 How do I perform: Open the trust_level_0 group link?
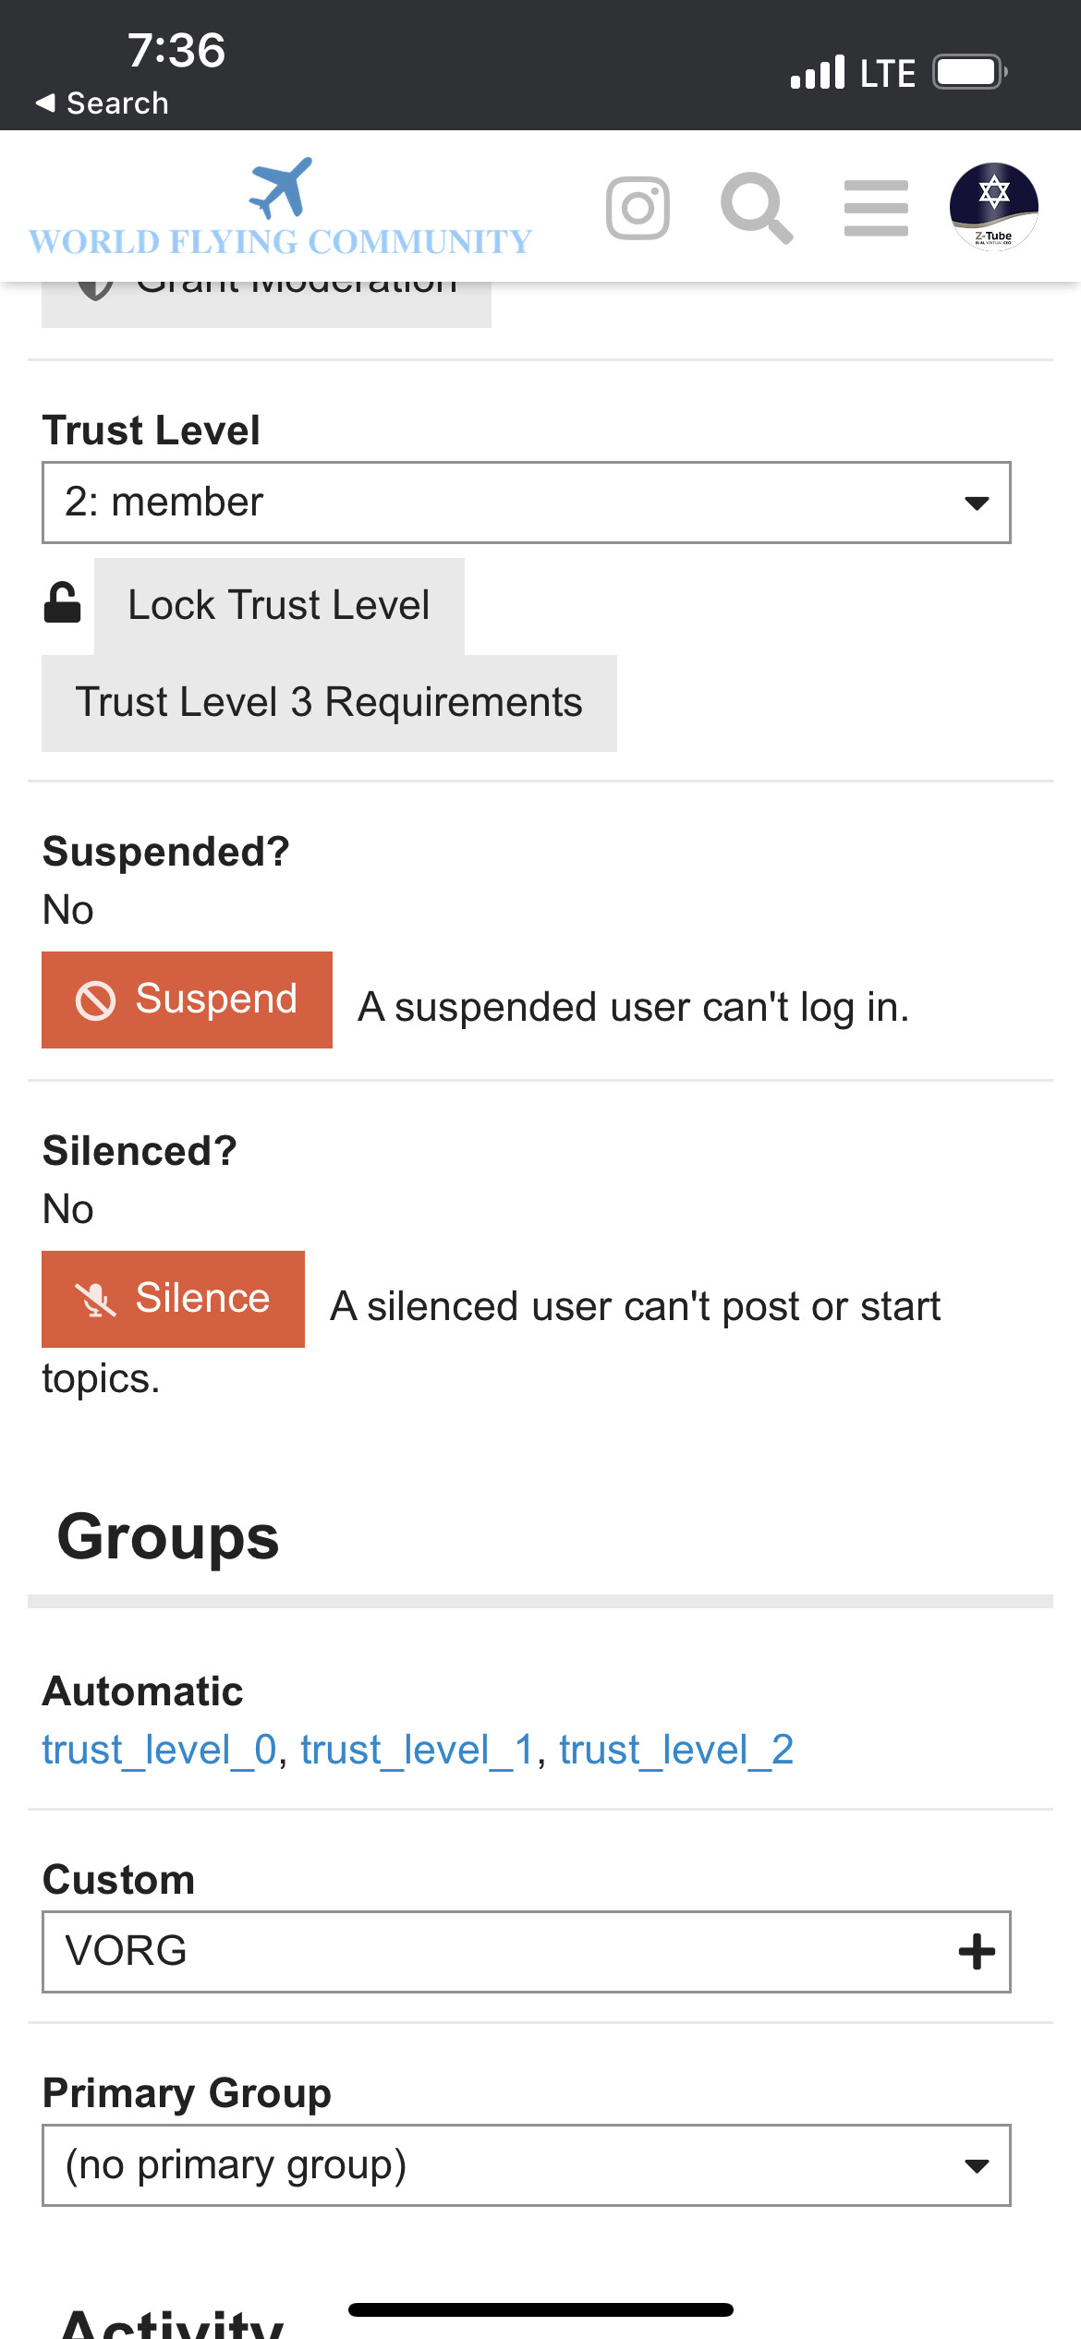160,1750
